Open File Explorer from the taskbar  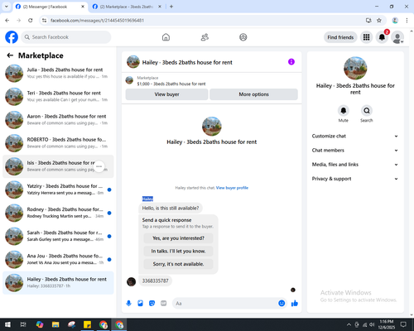[x=55, y=324]
